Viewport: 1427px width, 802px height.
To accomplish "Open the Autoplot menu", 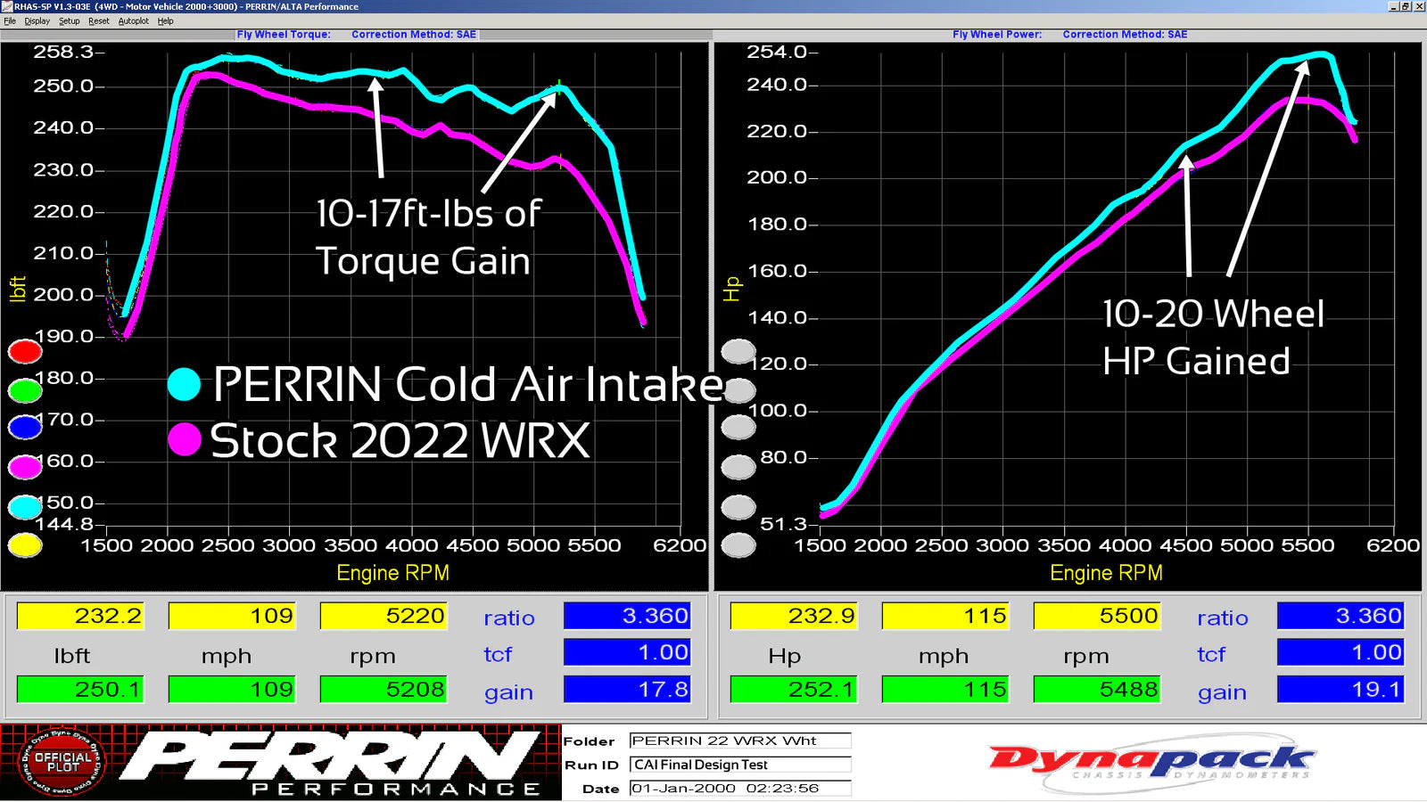I will tap(134, 20).
